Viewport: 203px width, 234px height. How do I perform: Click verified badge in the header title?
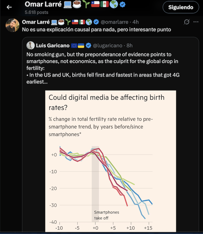(122, 5)
